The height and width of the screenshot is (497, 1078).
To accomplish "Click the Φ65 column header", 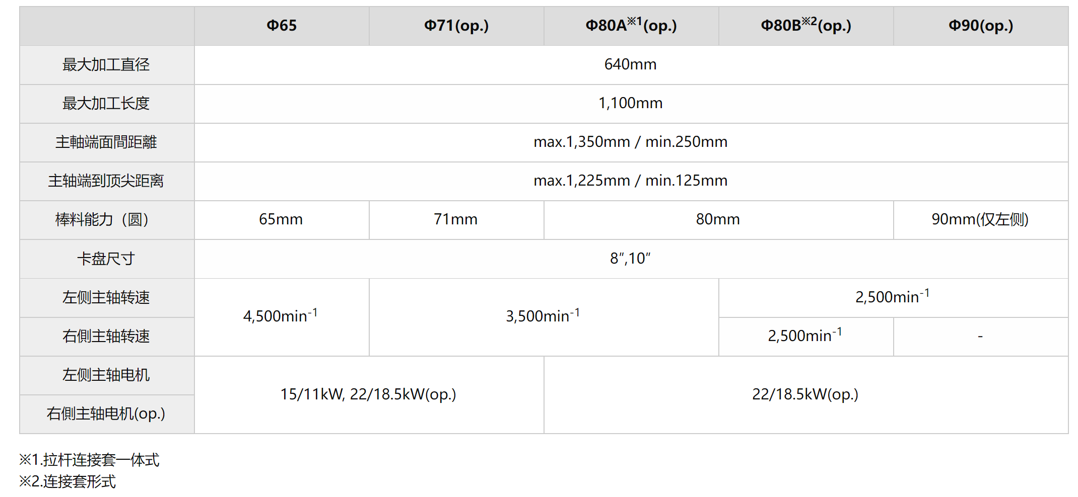I will [282, 26].
